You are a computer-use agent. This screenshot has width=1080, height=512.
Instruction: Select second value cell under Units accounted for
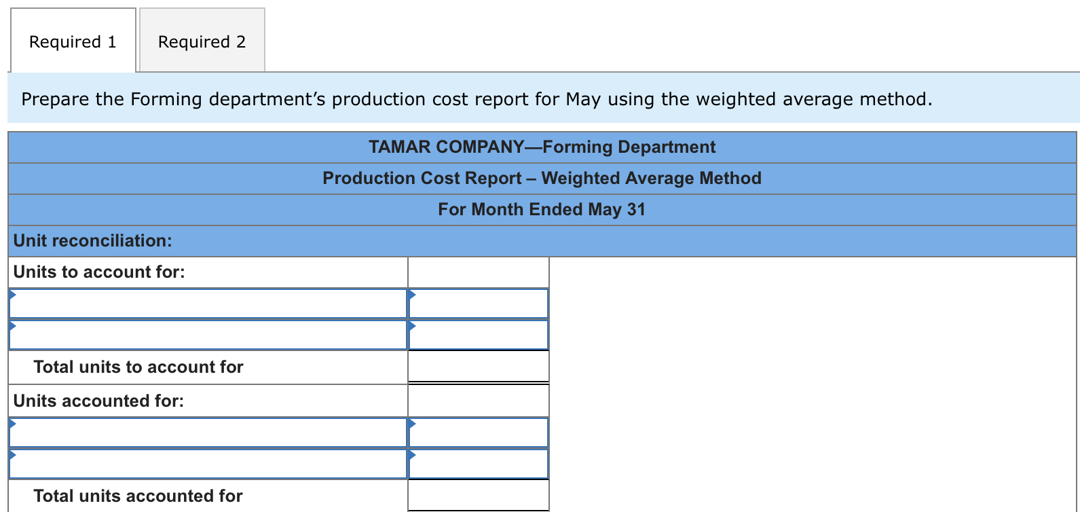click(x=479, y=464)
